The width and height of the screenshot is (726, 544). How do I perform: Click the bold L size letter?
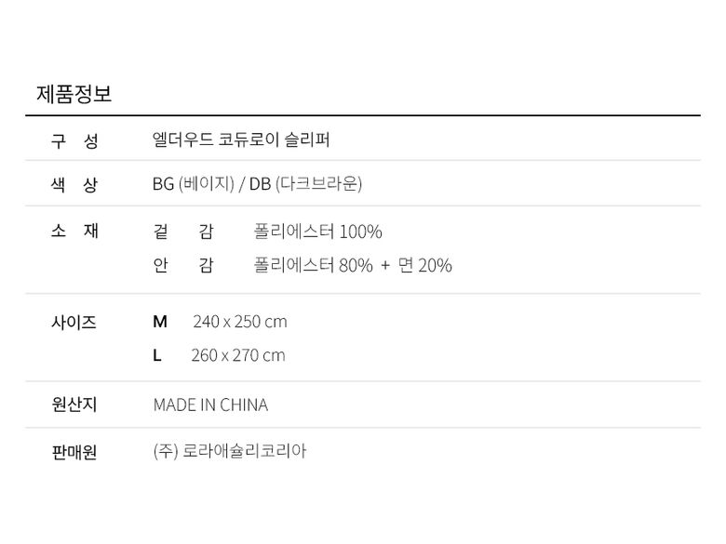[x=157, y=355]
